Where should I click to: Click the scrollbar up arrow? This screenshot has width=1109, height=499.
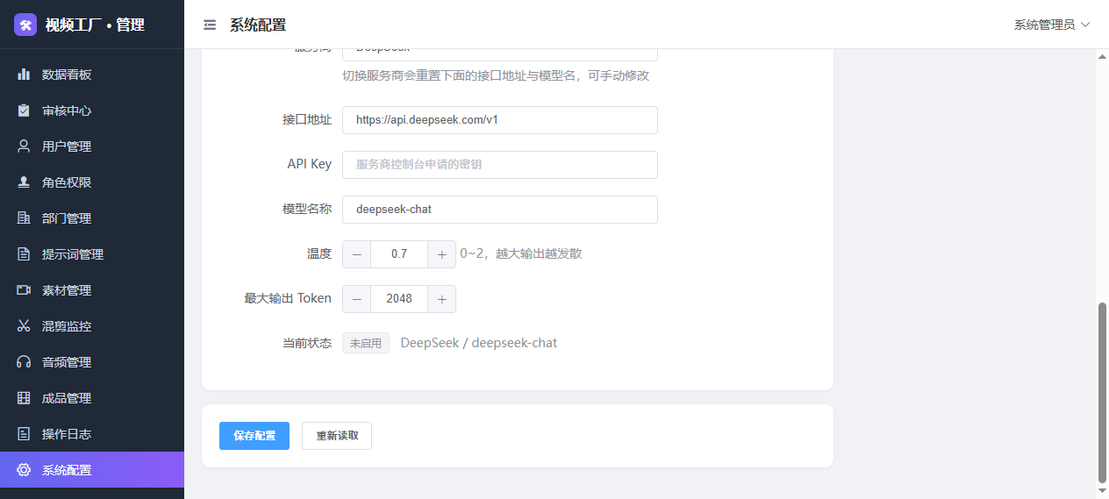coord(1103,56)
